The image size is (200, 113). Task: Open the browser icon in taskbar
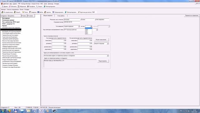point(9,111)
